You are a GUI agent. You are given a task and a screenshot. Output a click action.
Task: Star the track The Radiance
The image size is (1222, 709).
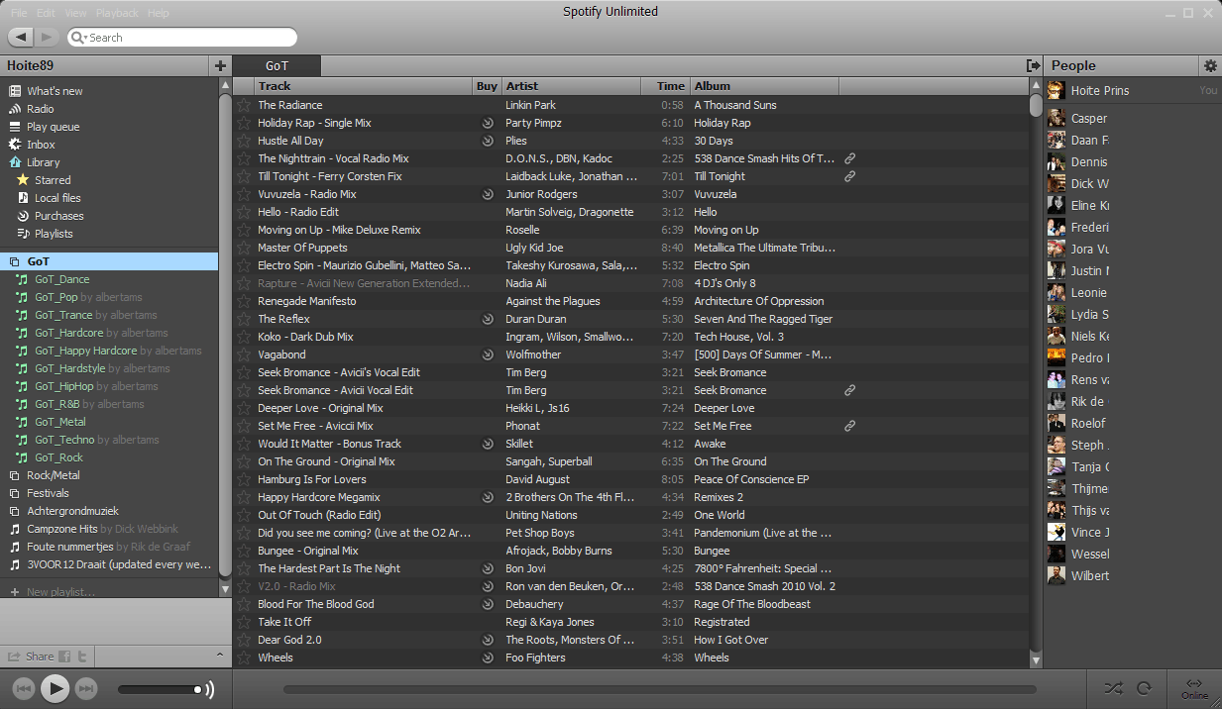pos(244,105)
